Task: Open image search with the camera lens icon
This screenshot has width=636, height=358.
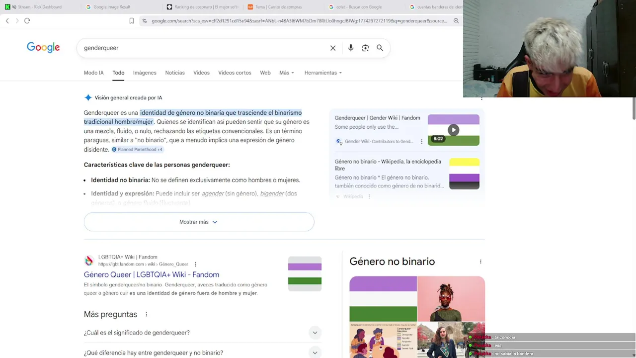Action: pyautogui.click(x=365, y=48)
